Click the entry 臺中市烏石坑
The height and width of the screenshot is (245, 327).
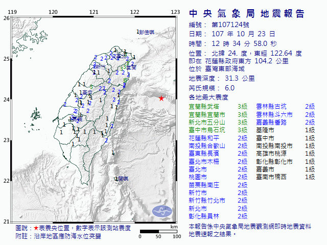[x=207, y=131]
